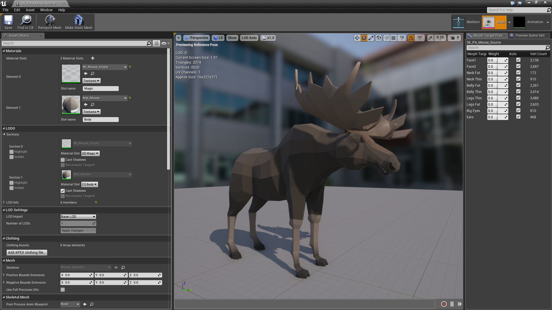Toggle world/local coordinate space globe
Viewport: 552px width, 310px height.
click(x=379, y=38)
